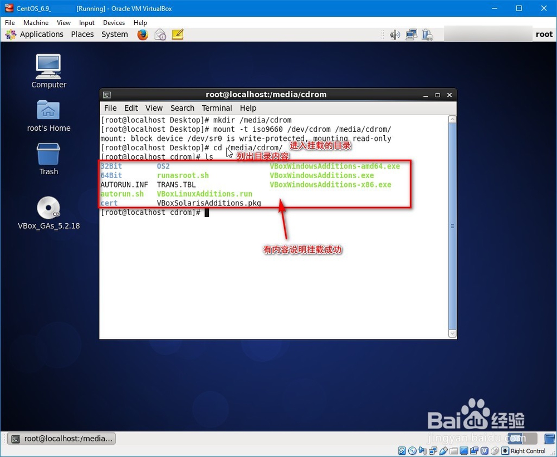Open the terminal's Search menu
The width and height of the screenshot is (557, 457).
click(x=182, y=108)
